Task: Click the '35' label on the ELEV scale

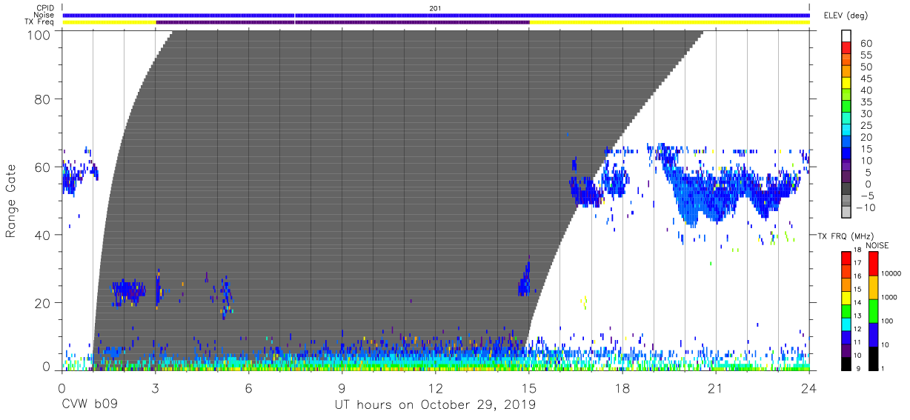Action: click(x=866, y=102)
